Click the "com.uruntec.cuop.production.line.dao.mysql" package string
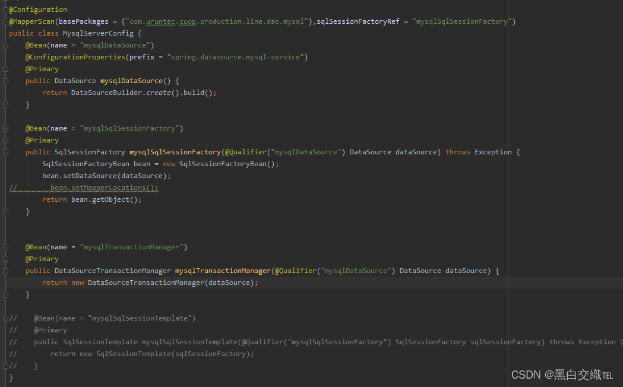The image size is (623, 387). click(x=217, y=21)
